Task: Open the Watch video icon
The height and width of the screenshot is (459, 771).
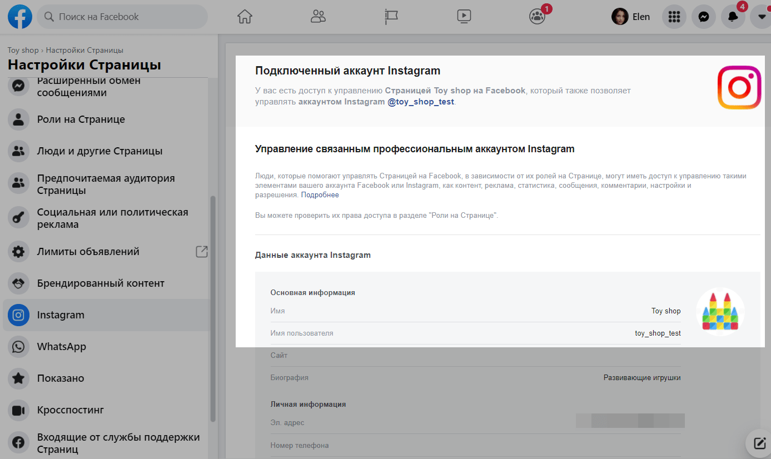Action: 464,17
